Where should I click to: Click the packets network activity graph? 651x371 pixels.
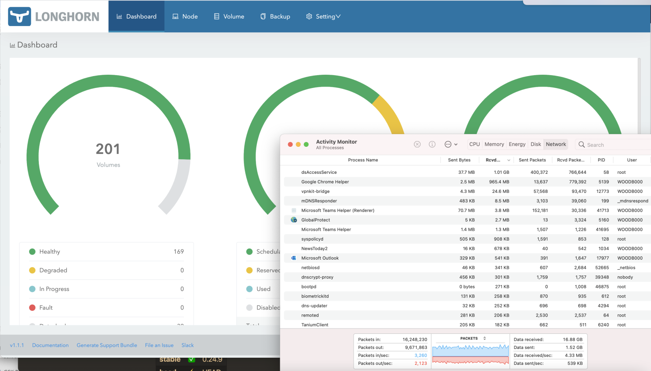point(470,354)
